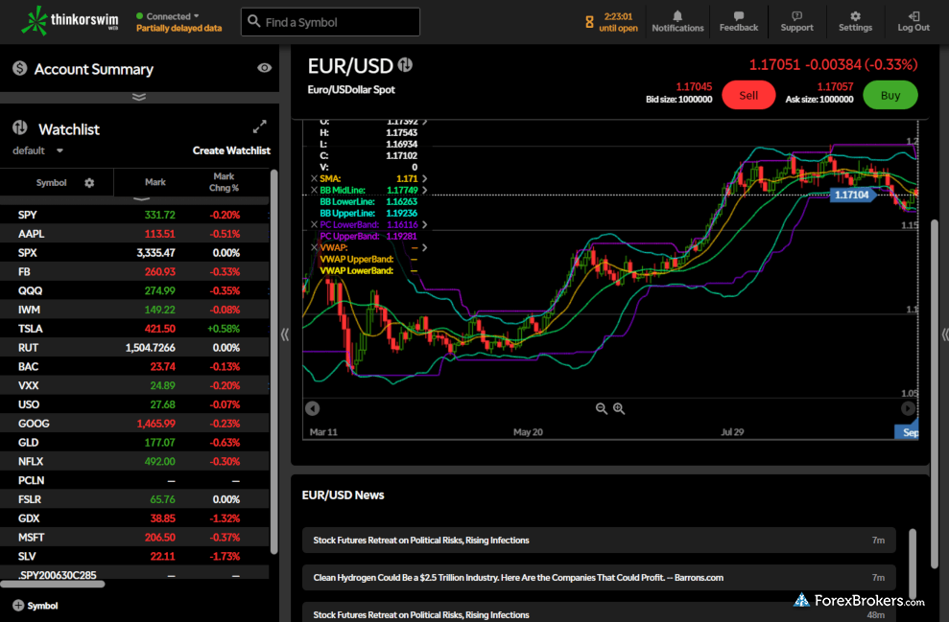Remove the VWAP study
The width and height of the screenshot is (949, 622).
coord(314,247)
